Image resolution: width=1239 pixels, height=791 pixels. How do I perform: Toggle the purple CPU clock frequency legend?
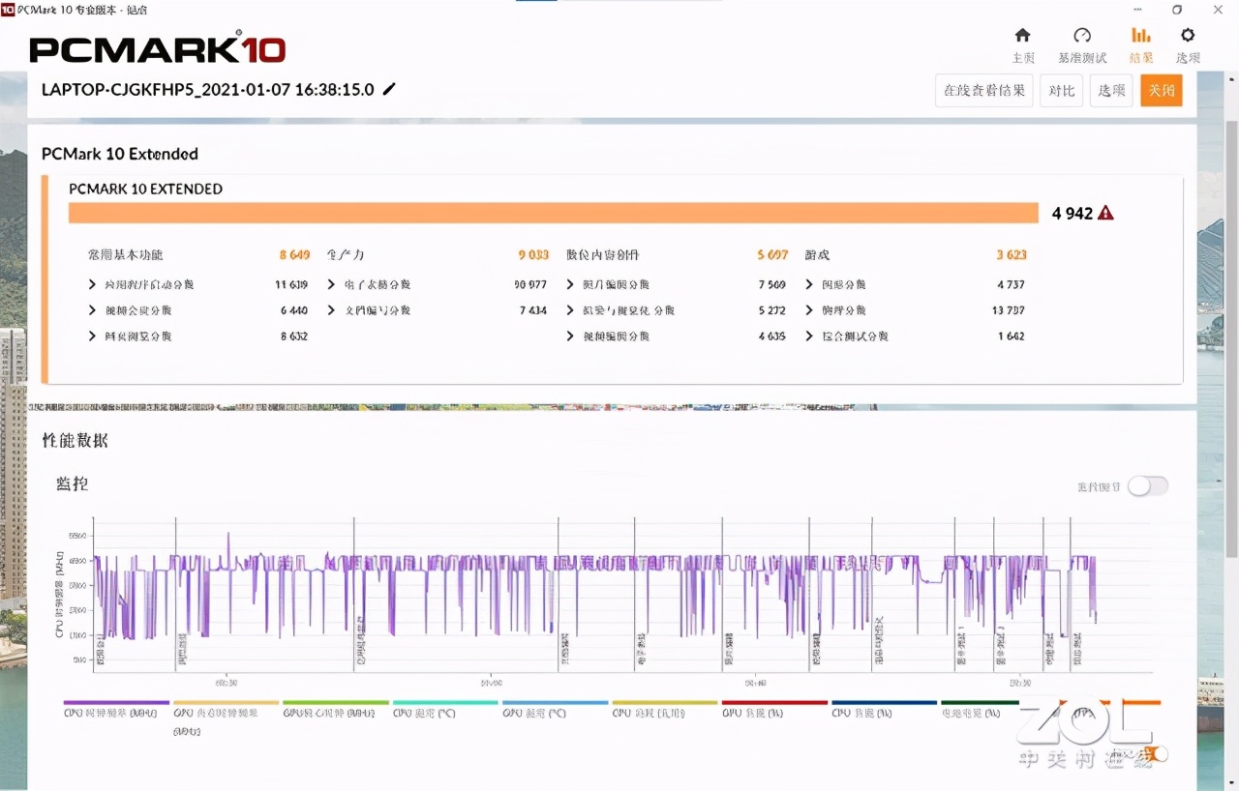pyautogui.click(x=116, y=710)
